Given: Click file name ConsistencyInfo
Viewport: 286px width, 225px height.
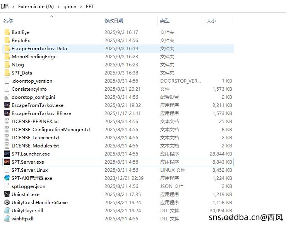Looking at the screenshot, I should pos(29,89).
